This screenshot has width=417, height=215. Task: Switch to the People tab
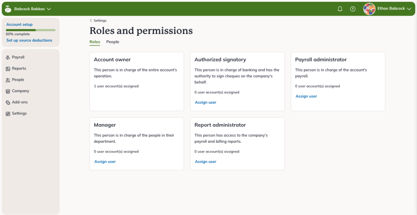click(x=113, y=42)
